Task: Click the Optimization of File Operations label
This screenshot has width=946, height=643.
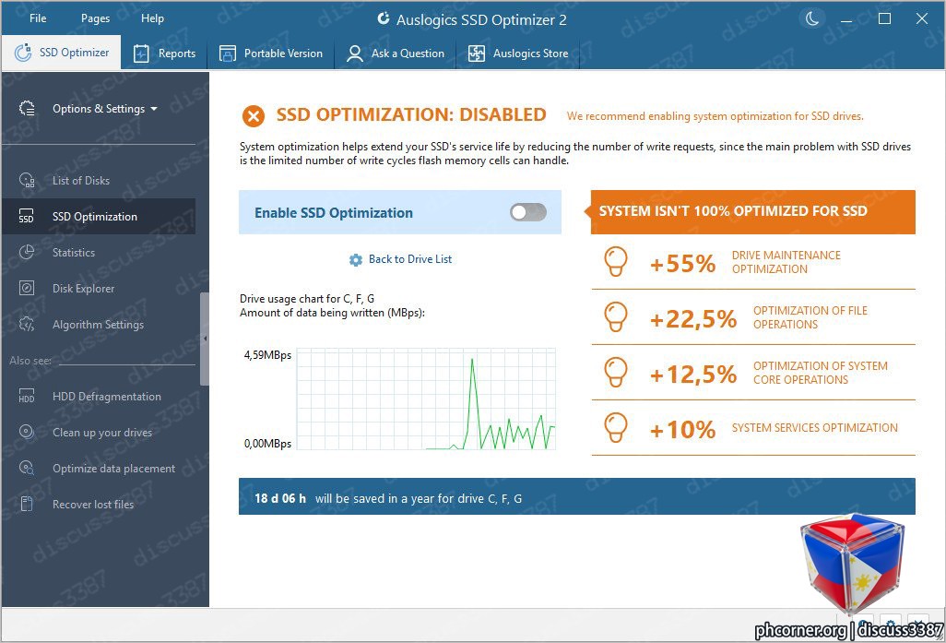Action: pyautogui.click(x=810, y=317)
